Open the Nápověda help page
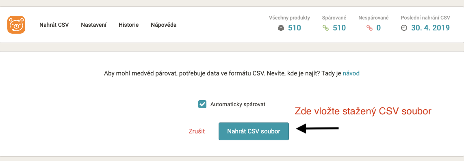464x161 pixels. click(x=164, y=25)
